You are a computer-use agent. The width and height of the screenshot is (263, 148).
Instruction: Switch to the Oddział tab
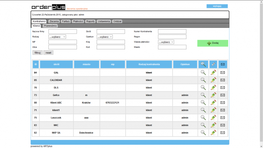click(117, 21)
